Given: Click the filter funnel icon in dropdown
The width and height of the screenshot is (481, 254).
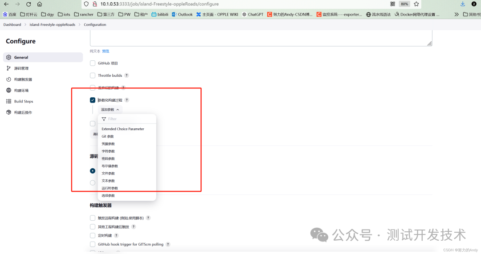Looking at the screenshot, I should (x=104, y=119).
